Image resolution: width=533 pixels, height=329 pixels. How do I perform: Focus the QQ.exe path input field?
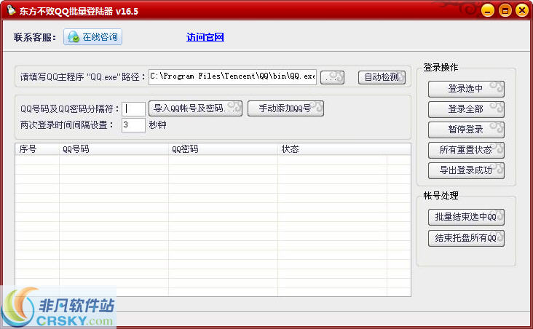pos(232,76)
